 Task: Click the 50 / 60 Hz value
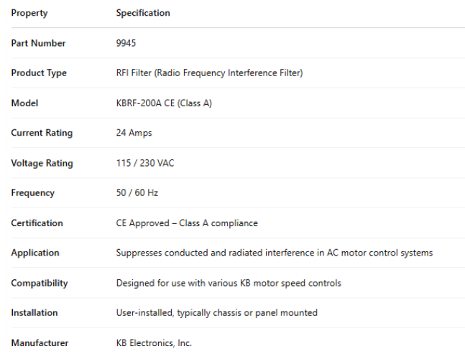(x=137, y=193)
